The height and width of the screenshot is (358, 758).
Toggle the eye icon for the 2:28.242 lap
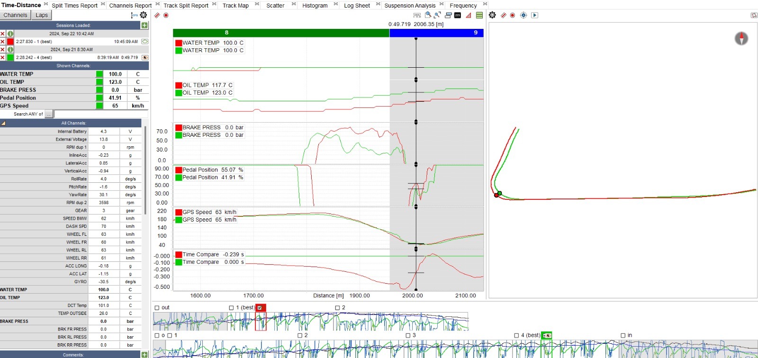145,57
